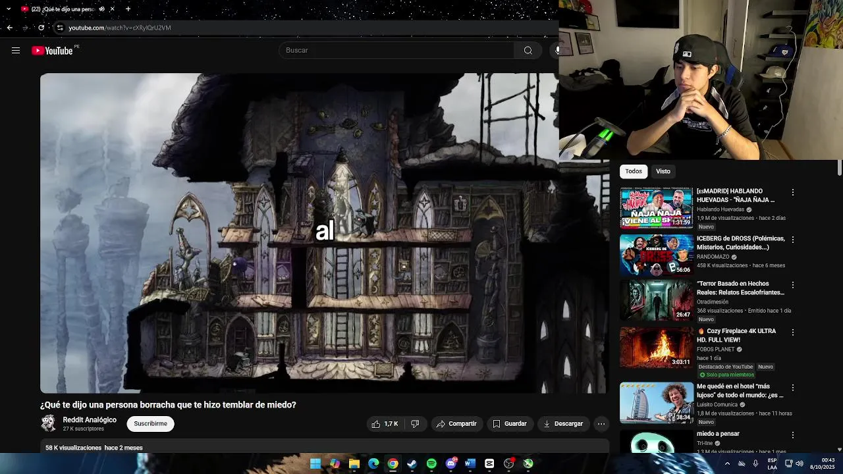This screenshot has width=843, height=474.
Task: Go back with the browser back arrow
Action: tap(9, 28)
